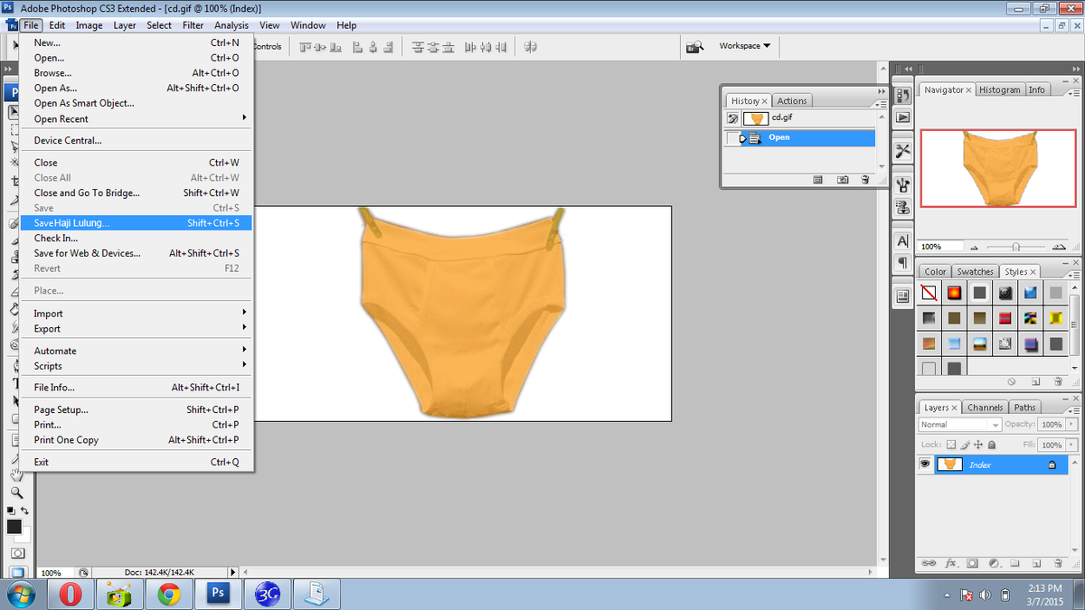
Task: Open Opera from Windows taskbar
Action: pos(71,594)
